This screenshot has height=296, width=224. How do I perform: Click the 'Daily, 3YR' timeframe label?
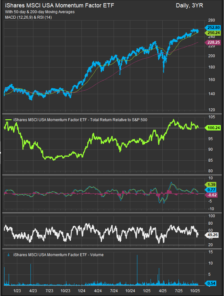(189, 5)
